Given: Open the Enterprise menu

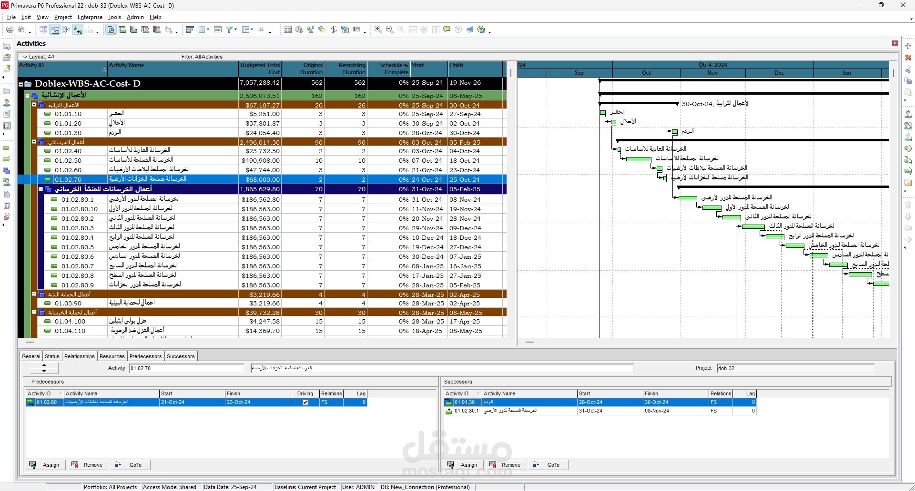Looking at the screenshot, I should (x=90, y=17).
